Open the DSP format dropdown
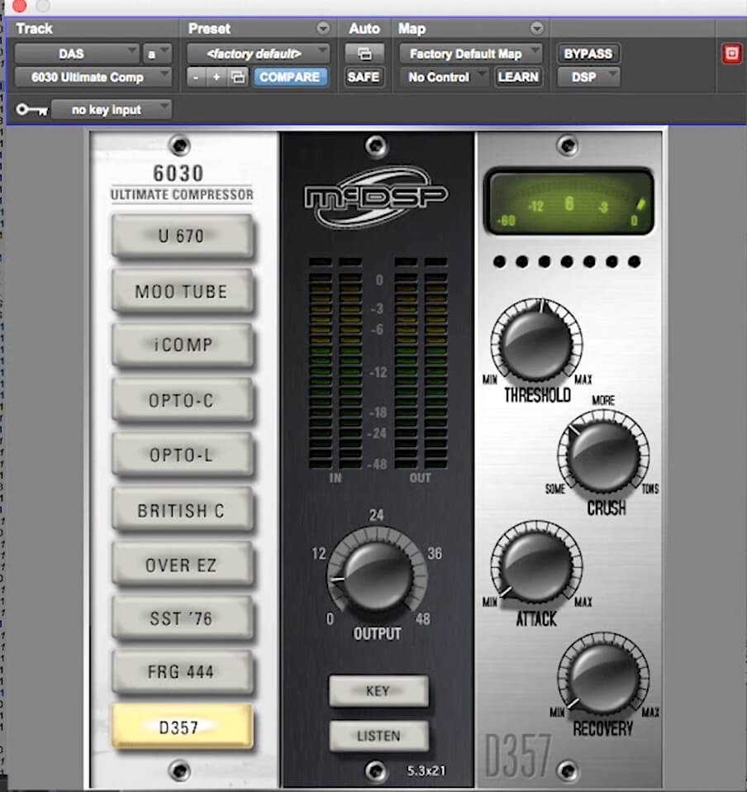This screenshot has height=792, width=747. [588, 77]
